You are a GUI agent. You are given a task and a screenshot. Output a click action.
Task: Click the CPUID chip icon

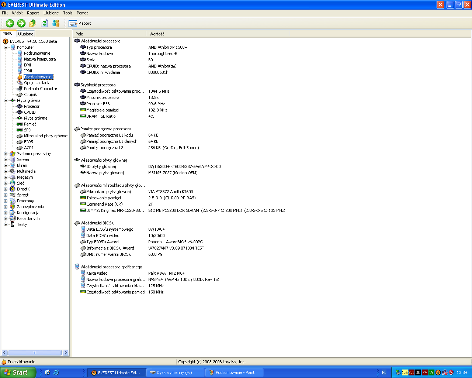(x=20, y=112)
